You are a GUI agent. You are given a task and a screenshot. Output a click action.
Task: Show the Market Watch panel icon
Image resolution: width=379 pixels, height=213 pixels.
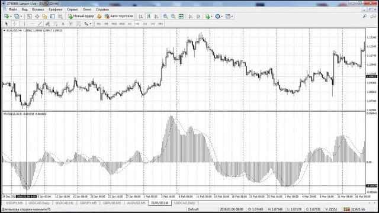click(29, 17)
